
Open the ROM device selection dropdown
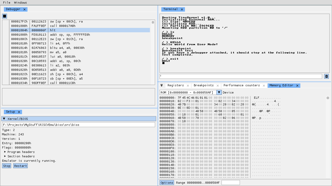[219, 92]
